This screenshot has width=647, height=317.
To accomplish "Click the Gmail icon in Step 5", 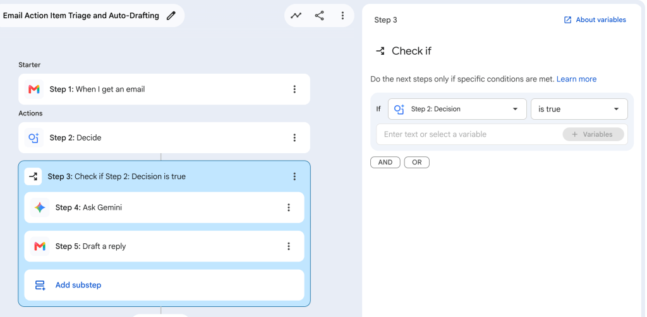I will click(x=40, y=246).
